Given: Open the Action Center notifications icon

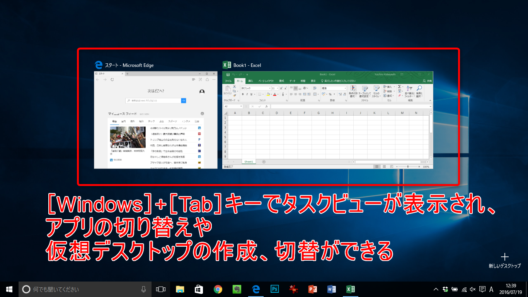Looking at the screenshot, I should point(482,289).
